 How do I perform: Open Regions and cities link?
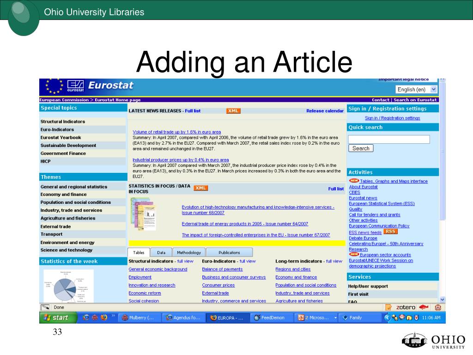pyautogui.click(x=293, y=269)
